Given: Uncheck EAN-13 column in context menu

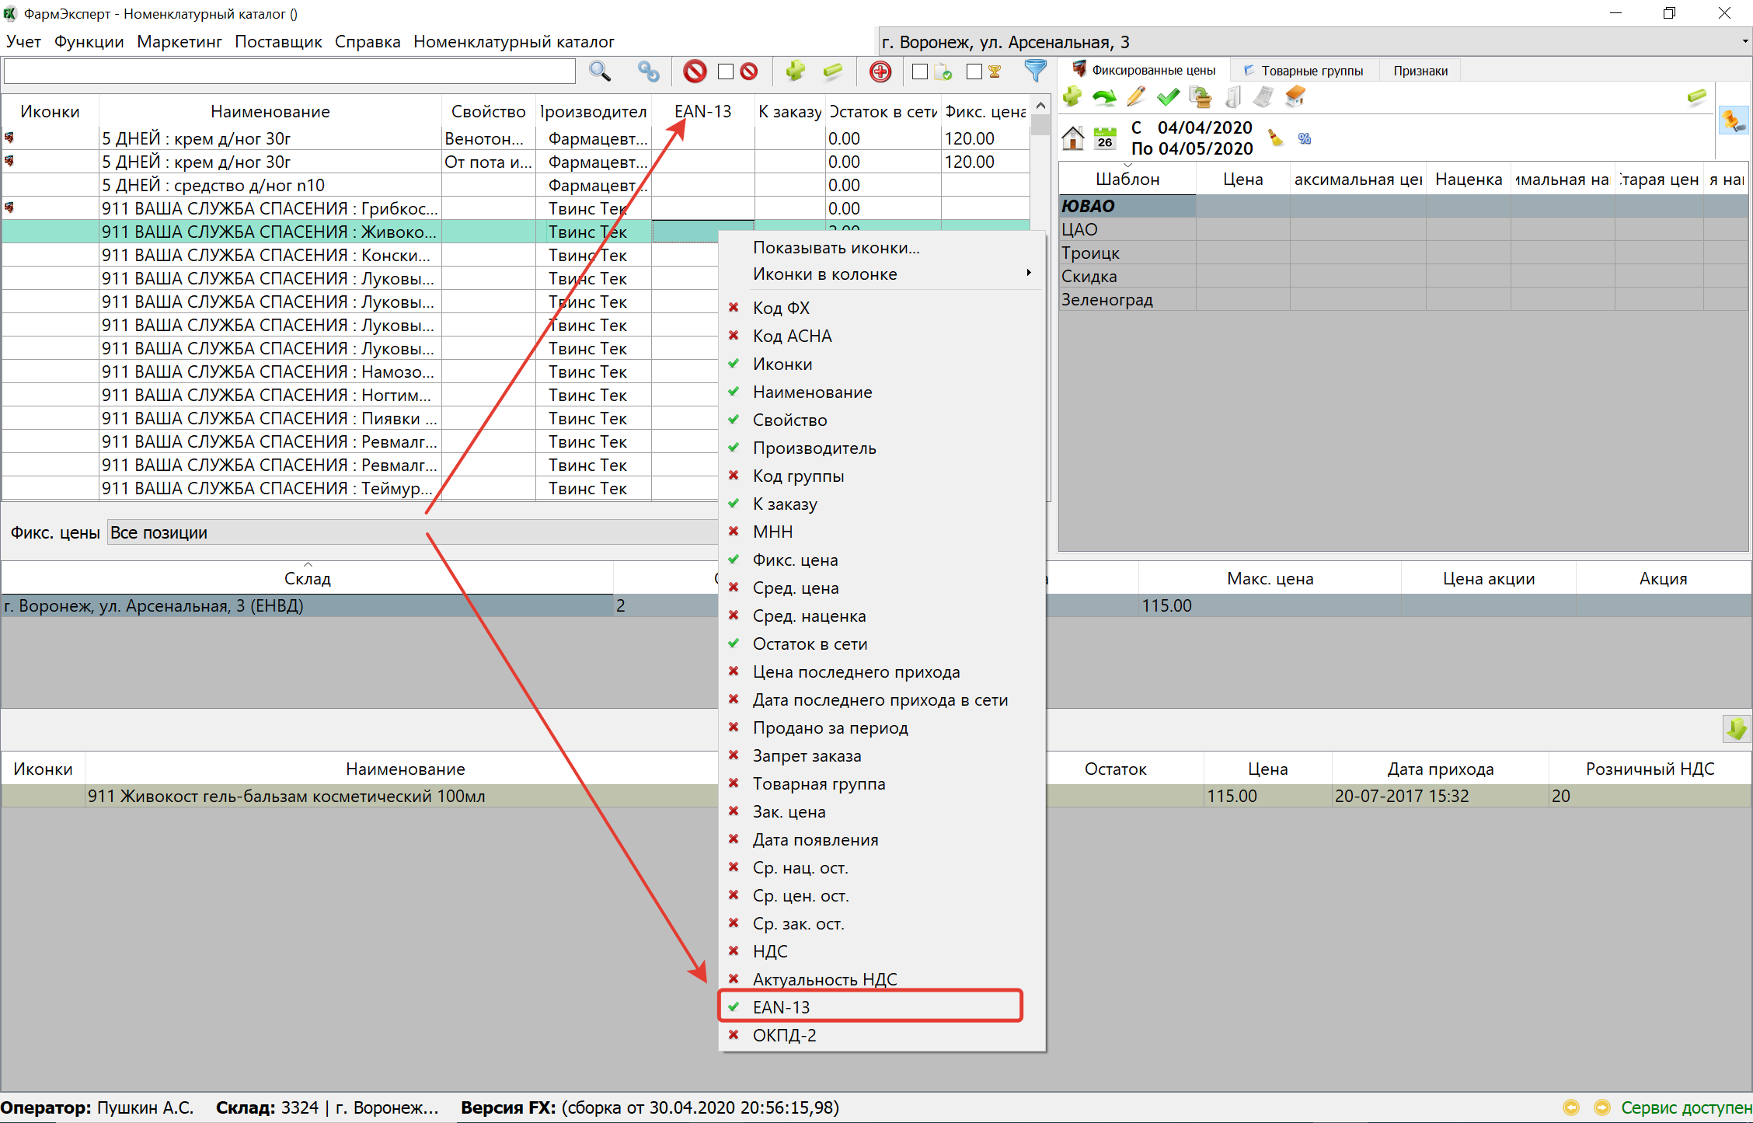Looking at the screenshot, I should pyautogui.click(x=781, y=1006).
